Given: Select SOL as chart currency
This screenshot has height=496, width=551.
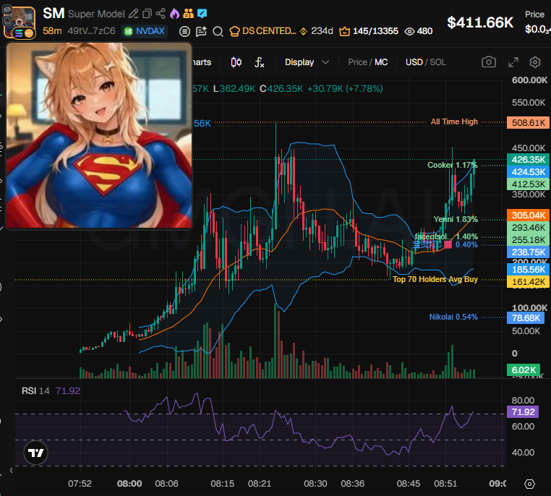Looking at the screenshot, I should click(x=438, y=62).
